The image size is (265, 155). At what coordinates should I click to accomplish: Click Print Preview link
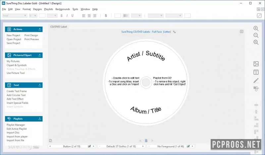31,39
